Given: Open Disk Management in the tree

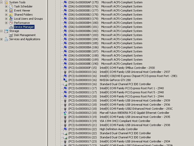Looking at the screenshot, I should pos(25,35).
